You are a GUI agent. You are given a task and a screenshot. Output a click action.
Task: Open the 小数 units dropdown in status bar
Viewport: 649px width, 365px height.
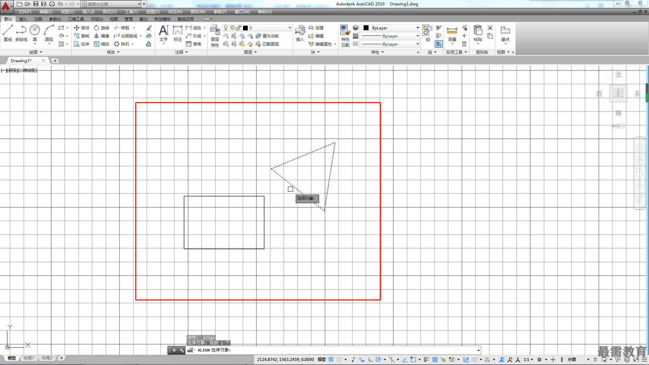[578, 360]
